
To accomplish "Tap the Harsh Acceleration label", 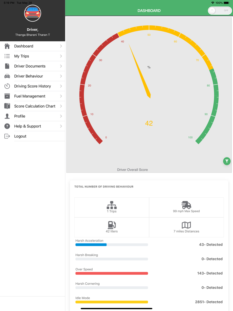I will pyautogui.click(x=90, y=241).
